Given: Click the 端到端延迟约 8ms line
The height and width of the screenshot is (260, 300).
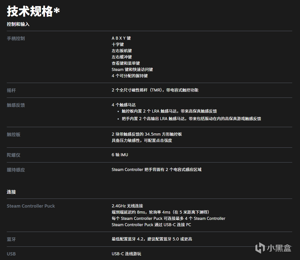Looking at the screenshot, I should tap(161, 212).
